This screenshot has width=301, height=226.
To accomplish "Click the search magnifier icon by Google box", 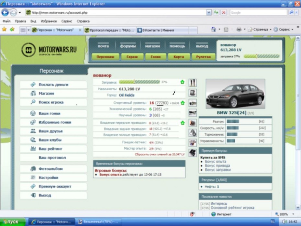I will (291, 13).
